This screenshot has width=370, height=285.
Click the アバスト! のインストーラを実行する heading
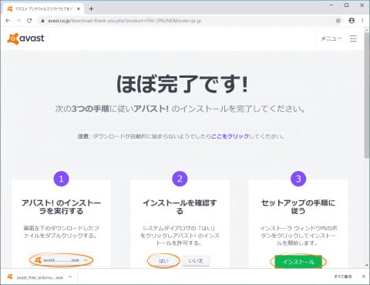click(x=61, y=207)
